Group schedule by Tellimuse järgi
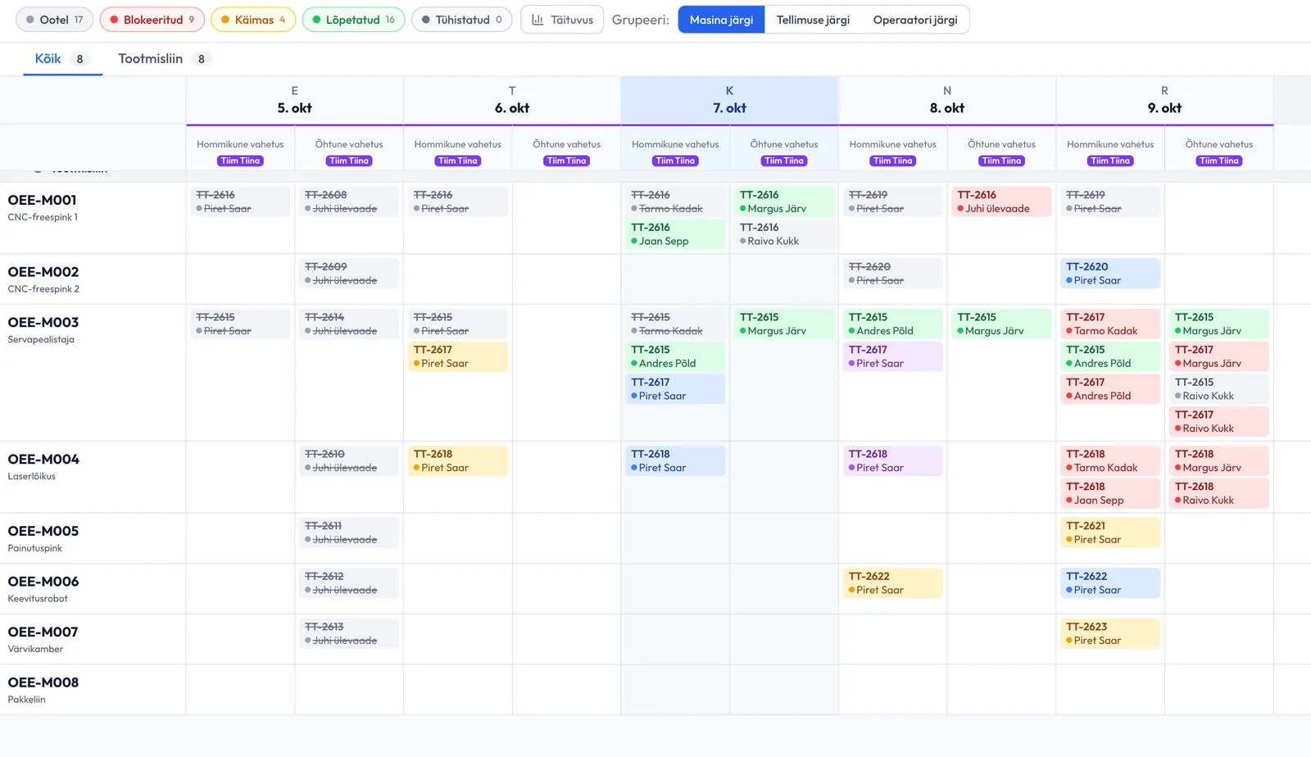 point(813,20)
